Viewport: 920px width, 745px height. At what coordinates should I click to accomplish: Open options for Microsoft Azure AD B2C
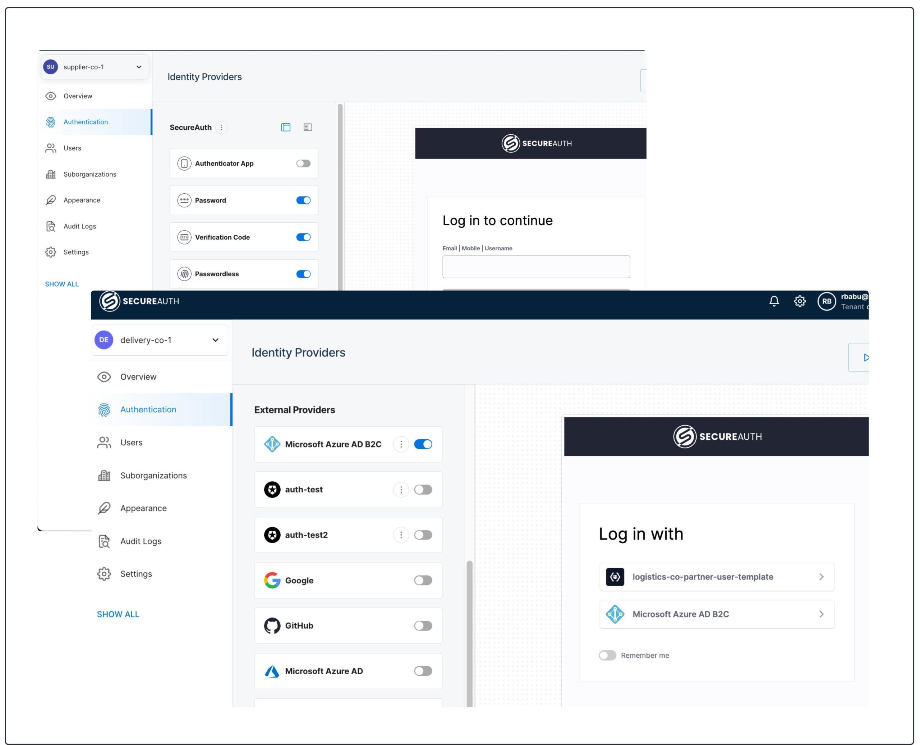(x=401, y=444)
